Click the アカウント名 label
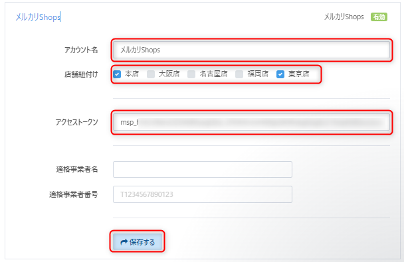Image resolution: width=404 pixels, height=262 pixels. (x=81, y=50)
